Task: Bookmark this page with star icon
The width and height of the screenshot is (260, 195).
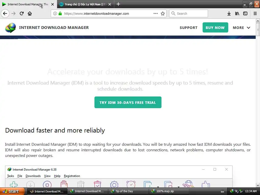Action: [163, 13]
